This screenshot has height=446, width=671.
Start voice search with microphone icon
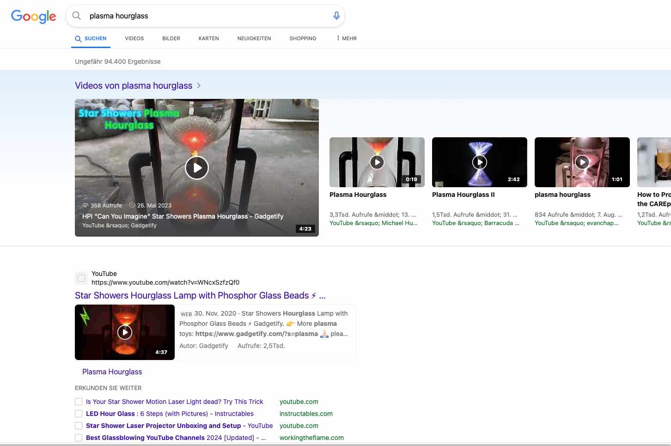(x=336, y=16)
